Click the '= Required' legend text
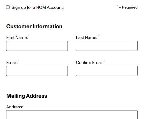The width and height of the screenshot is (146, 119). 128,7
